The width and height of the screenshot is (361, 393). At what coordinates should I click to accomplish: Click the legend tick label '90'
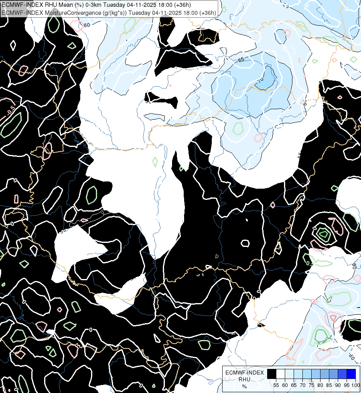point(338,385)
